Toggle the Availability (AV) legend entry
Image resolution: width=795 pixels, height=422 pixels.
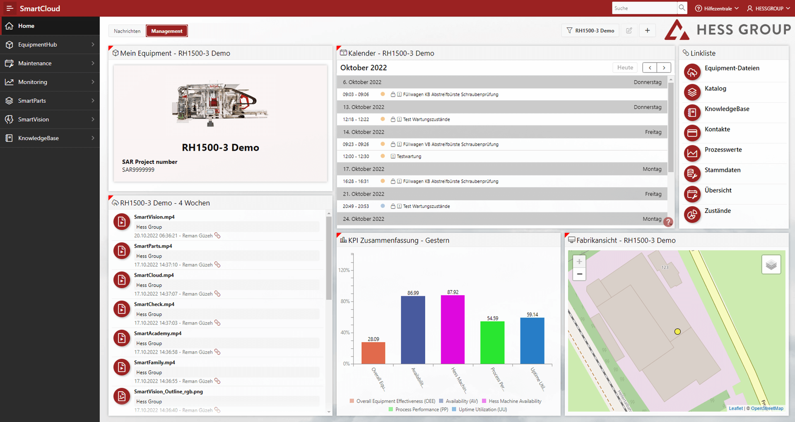[x=458, y=401]
